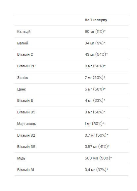
Task: Click the 5 мг (50%) zinc value
Action: pos(95,89)
